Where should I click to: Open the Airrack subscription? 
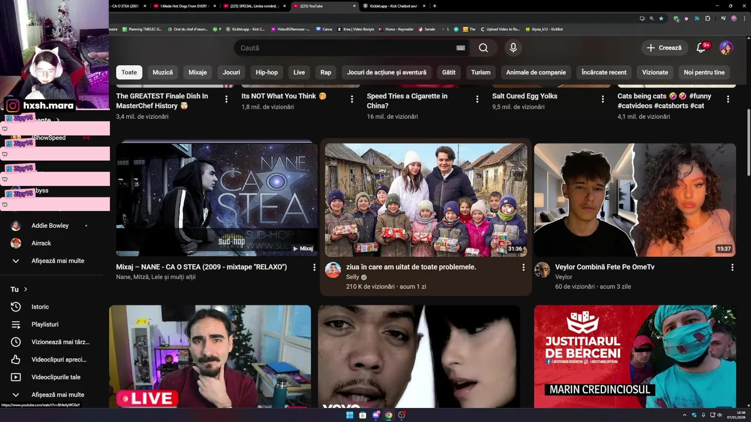41,243
